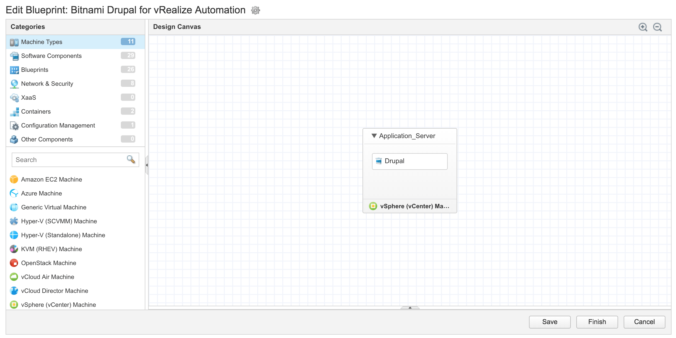
Task: Click the 'Hyper-V (Standalone) Machine' list entry
Action: tap(63, 235)
